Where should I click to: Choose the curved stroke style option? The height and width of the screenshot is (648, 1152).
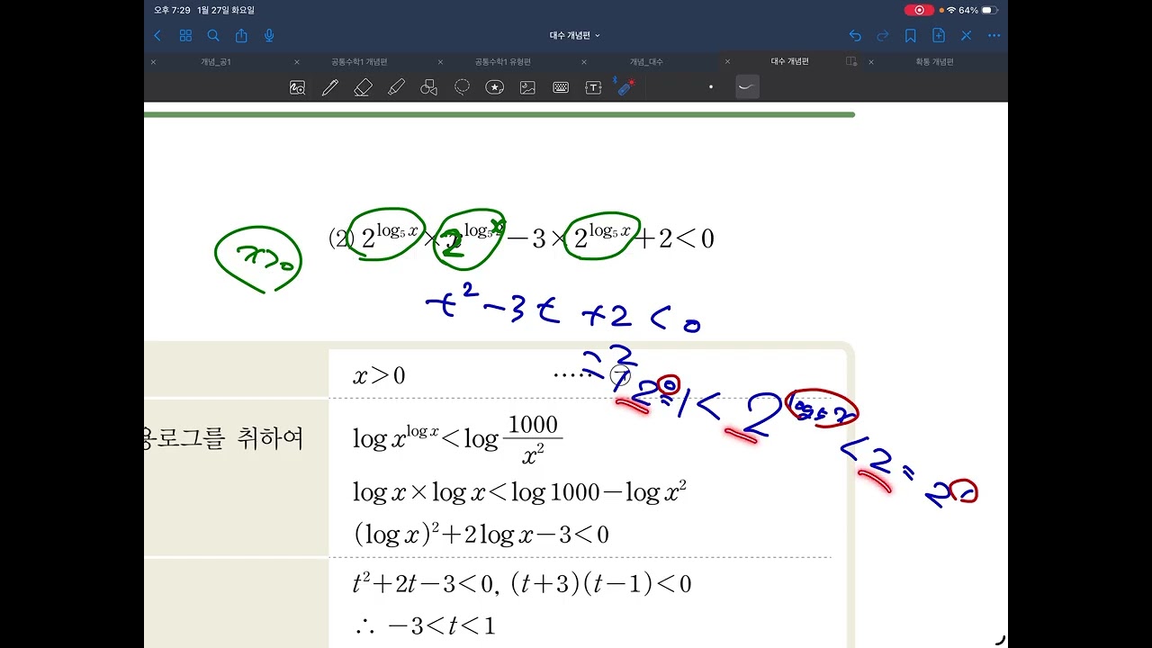747,87
